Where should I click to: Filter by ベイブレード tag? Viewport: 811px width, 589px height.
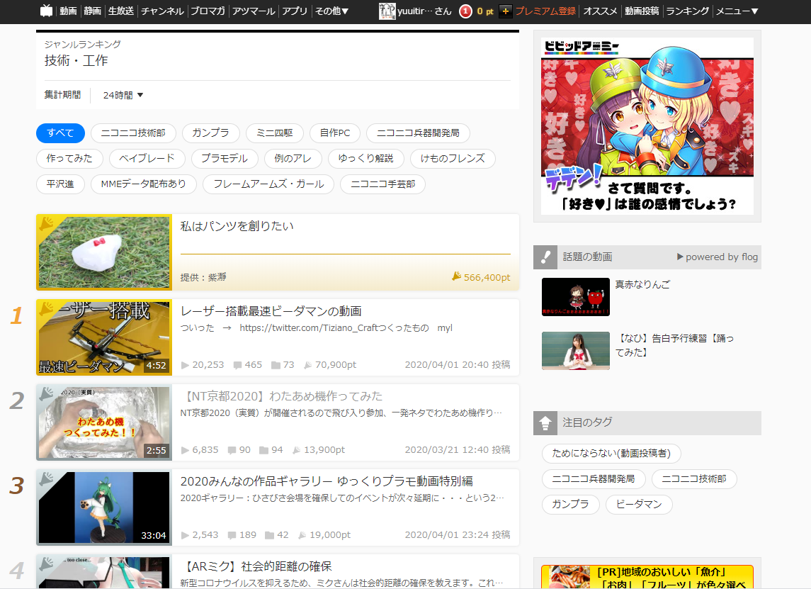tap(147, 158)
